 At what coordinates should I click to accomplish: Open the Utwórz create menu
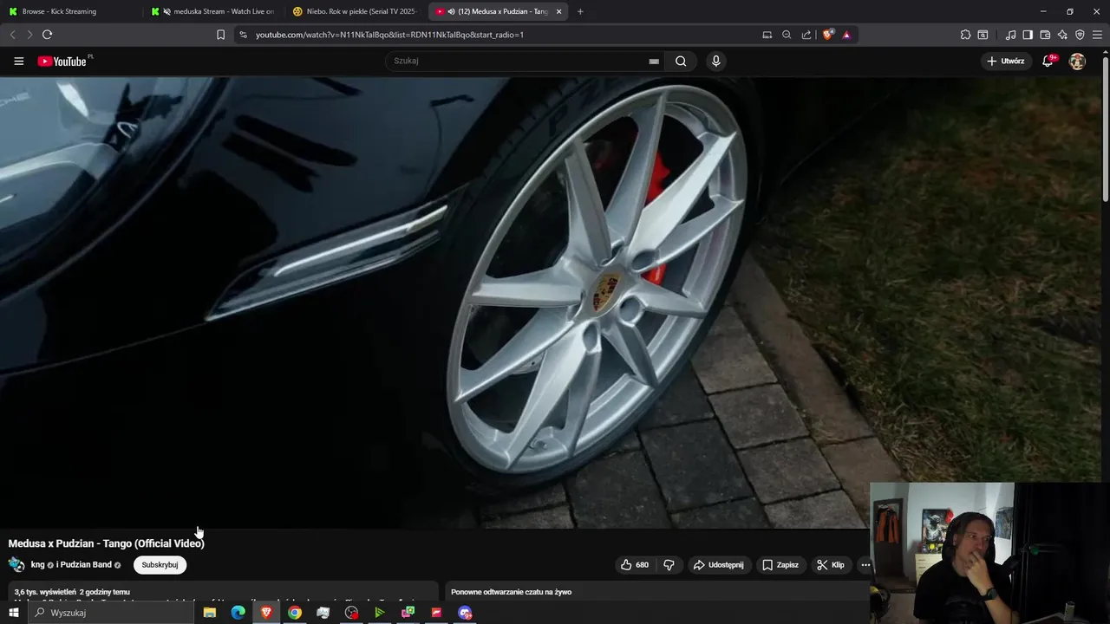[x=1006, y=61]
